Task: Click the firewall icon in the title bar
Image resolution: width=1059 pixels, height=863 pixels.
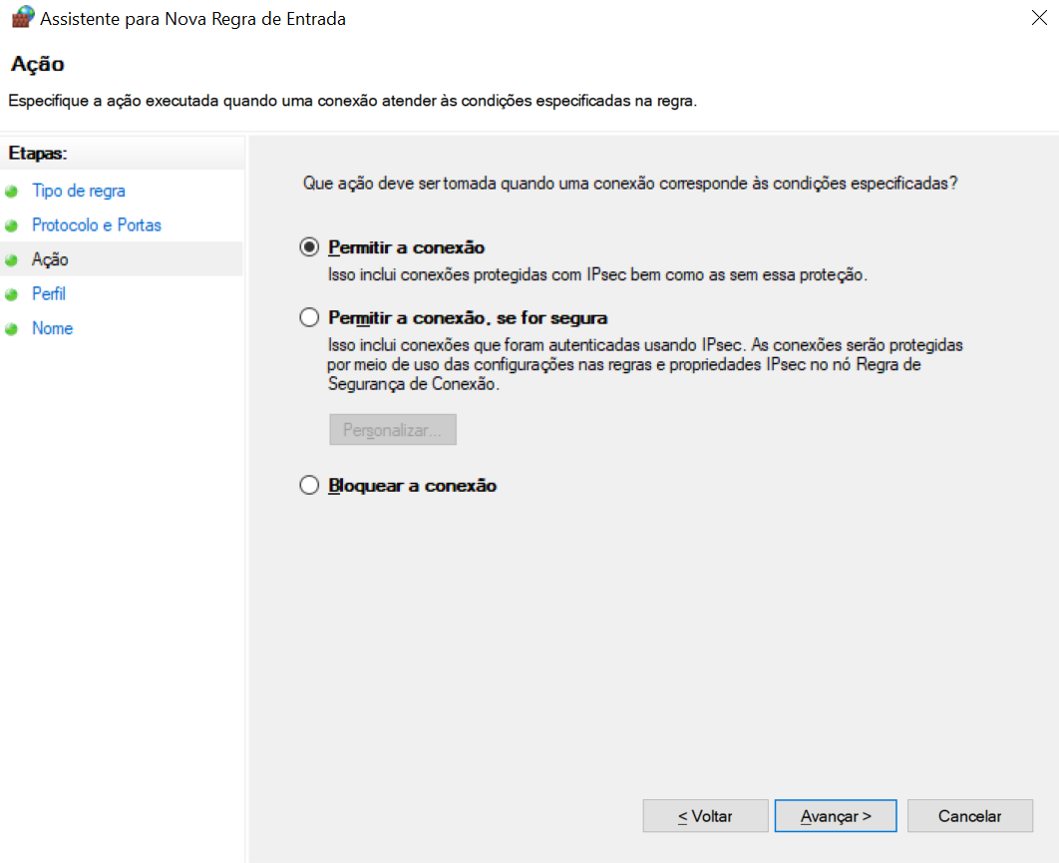Action: tap(22, 18)
